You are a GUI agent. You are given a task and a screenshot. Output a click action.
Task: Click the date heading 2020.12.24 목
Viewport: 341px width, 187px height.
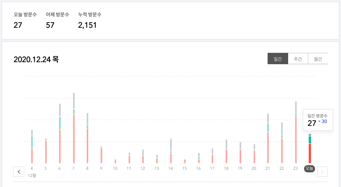tap(36, 60)
